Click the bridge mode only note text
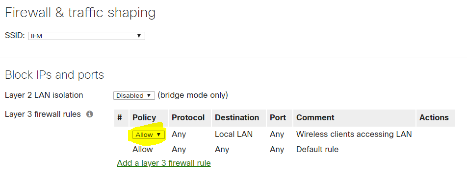 pos(193,95)
